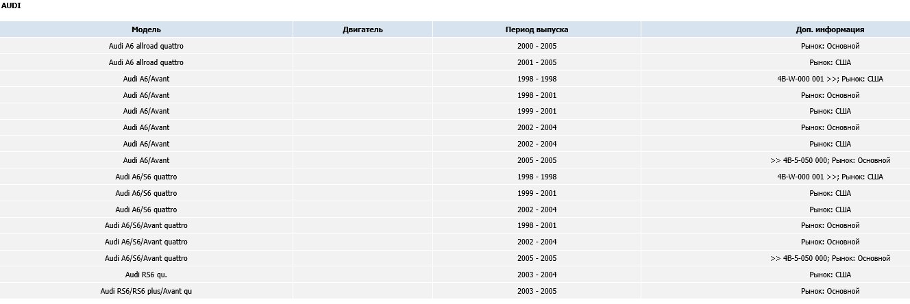Click the Модель column header
910x304 pixels.
146,29
